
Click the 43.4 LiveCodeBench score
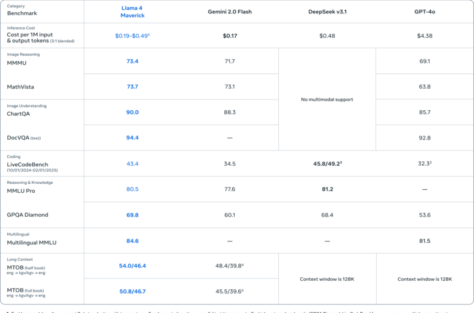pos(132,164)
